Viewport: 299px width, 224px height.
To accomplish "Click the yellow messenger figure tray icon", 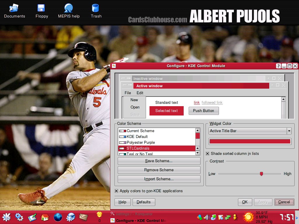I will coord(235,217).
